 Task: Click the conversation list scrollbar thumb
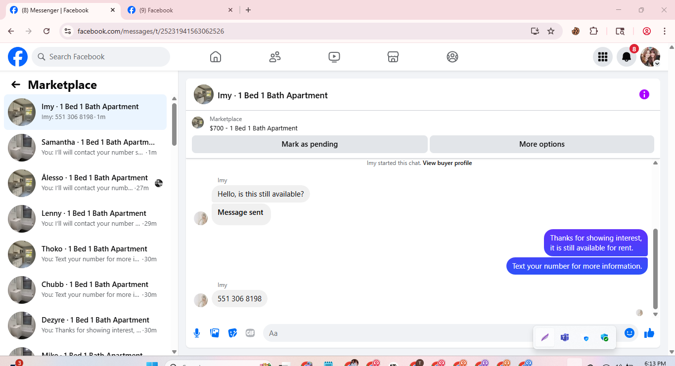(x=174, y=124)
